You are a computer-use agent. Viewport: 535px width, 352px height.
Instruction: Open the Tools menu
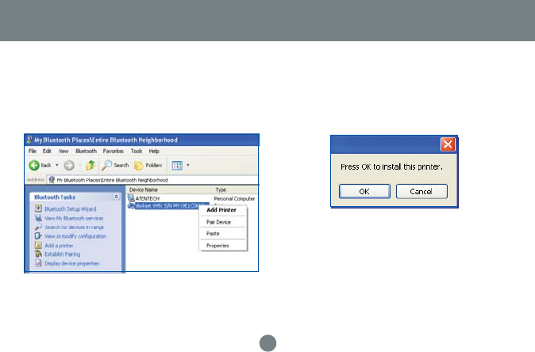137,151
